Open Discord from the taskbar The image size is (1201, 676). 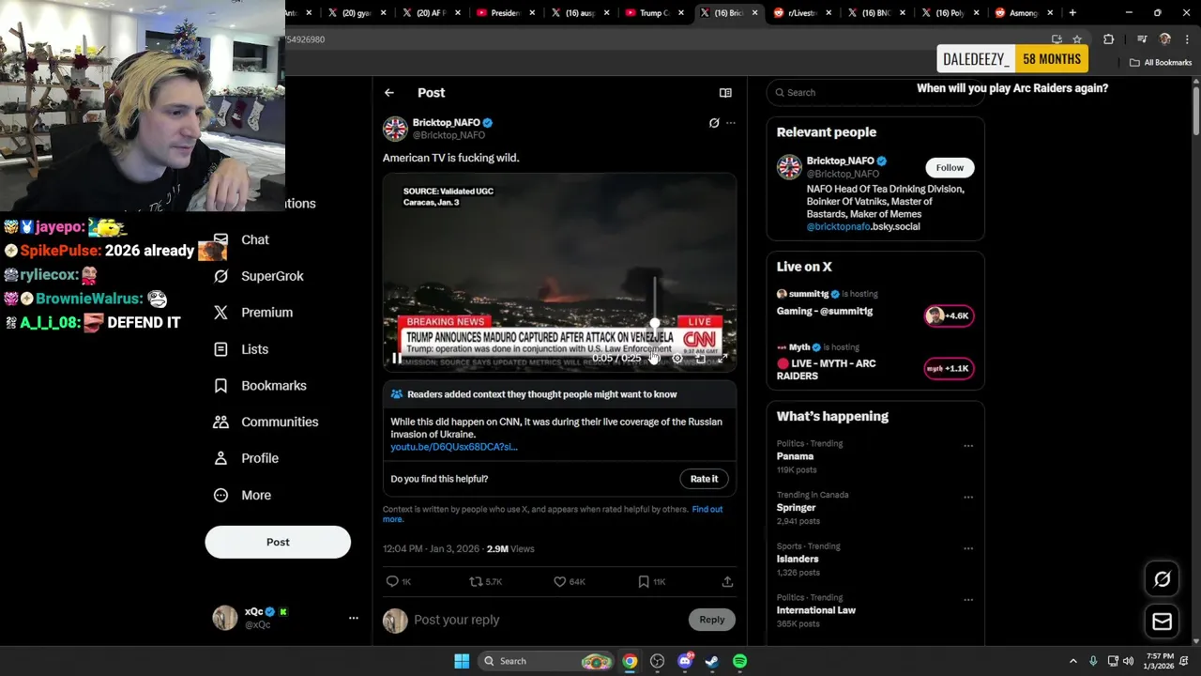[x=685, y=661]
